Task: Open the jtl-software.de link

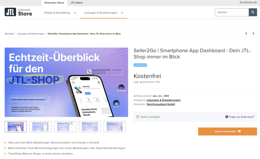Action: click(248, 3)
